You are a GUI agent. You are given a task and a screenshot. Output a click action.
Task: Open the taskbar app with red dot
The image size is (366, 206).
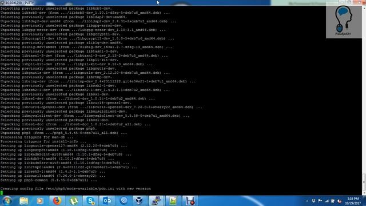click(x=190, y=201)
